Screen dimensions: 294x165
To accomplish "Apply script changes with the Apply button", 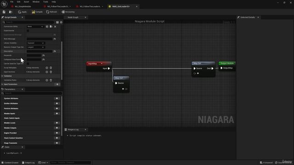I will 23,12.
